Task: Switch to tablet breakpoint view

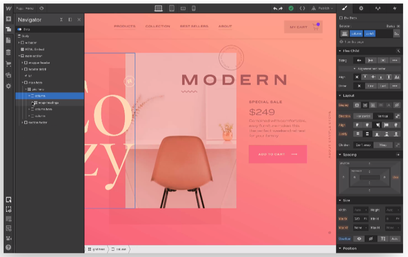Action: click(172, 9)
